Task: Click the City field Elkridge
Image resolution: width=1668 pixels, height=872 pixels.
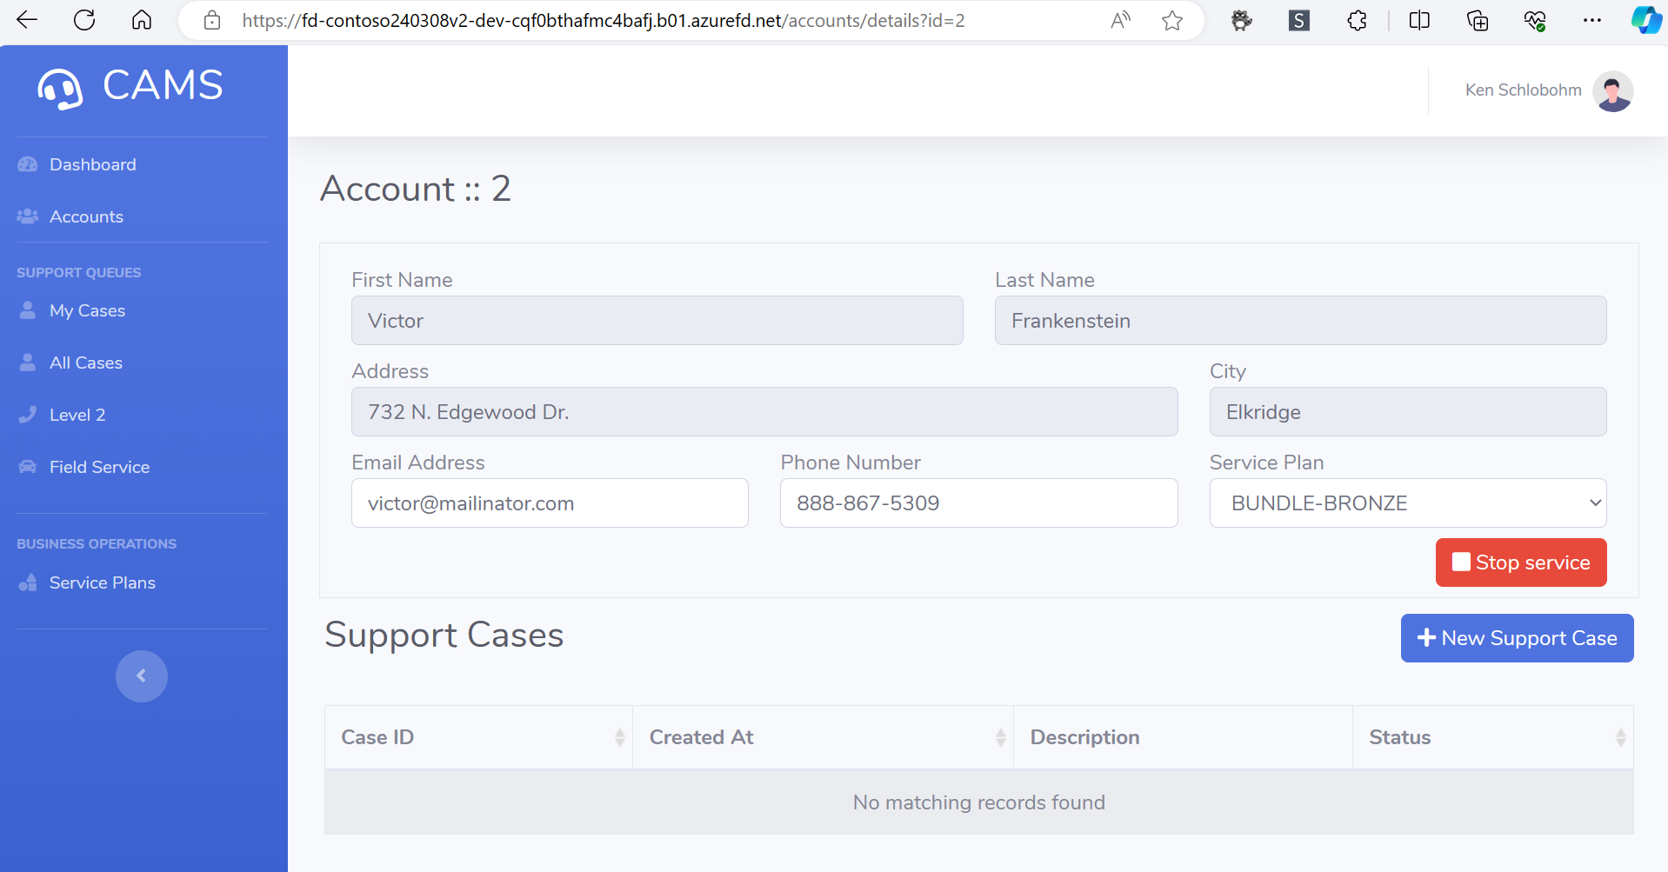Action: 1408,412
